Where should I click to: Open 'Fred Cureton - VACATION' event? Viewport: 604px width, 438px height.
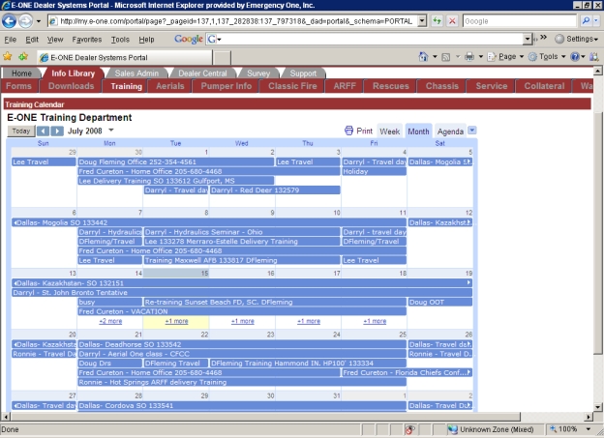tap(242, 311)
